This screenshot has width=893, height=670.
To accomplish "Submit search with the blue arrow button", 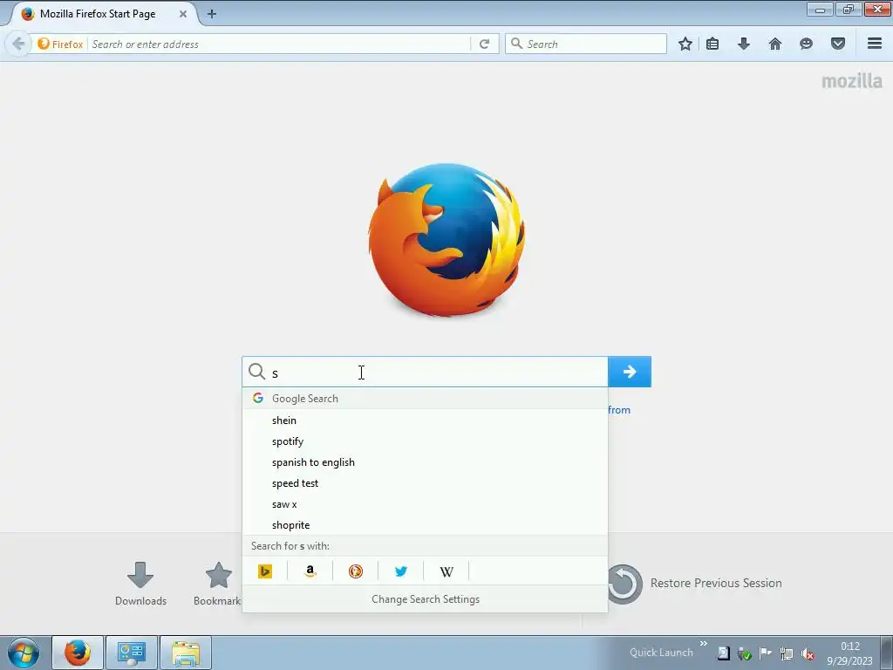I will click(630, 372).
